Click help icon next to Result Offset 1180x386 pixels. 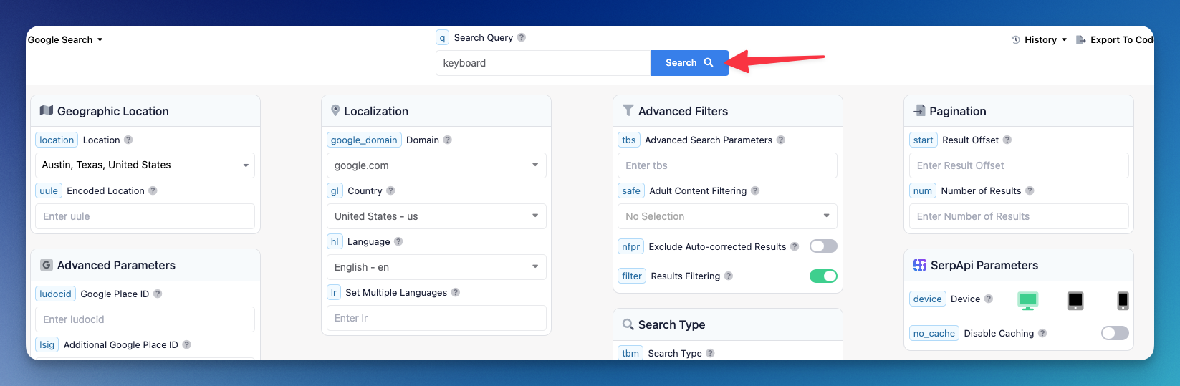click(x=1007, y=140)
